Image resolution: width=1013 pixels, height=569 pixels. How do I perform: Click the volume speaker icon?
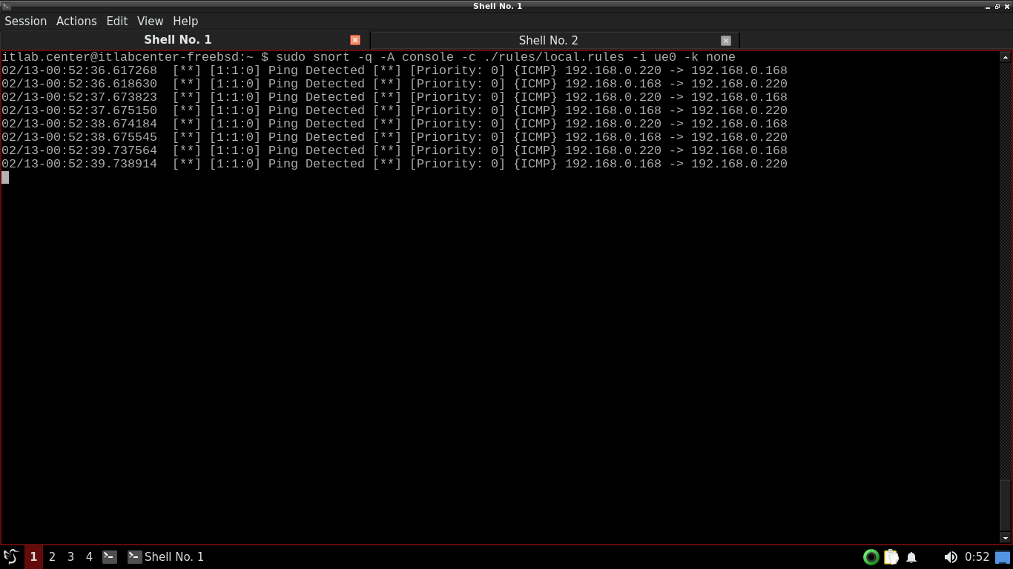(x=950, y=556)
